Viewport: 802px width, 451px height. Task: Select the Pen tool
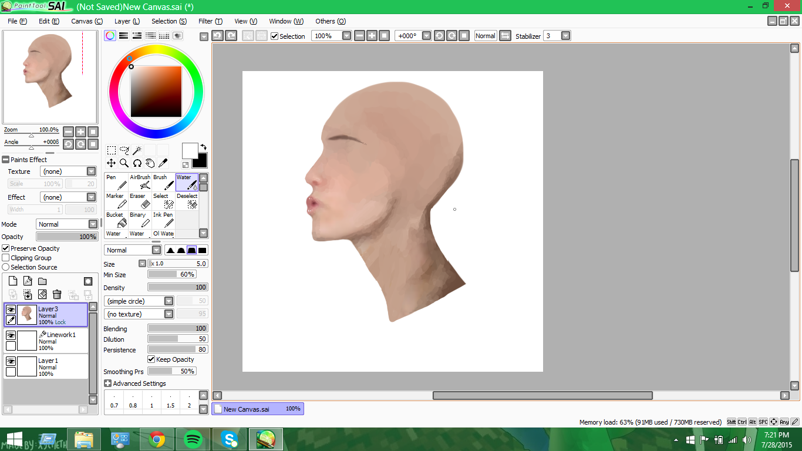[x=116, y=182]
